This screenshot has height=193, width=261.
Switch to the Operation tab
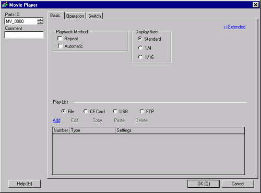pos(75,16)
